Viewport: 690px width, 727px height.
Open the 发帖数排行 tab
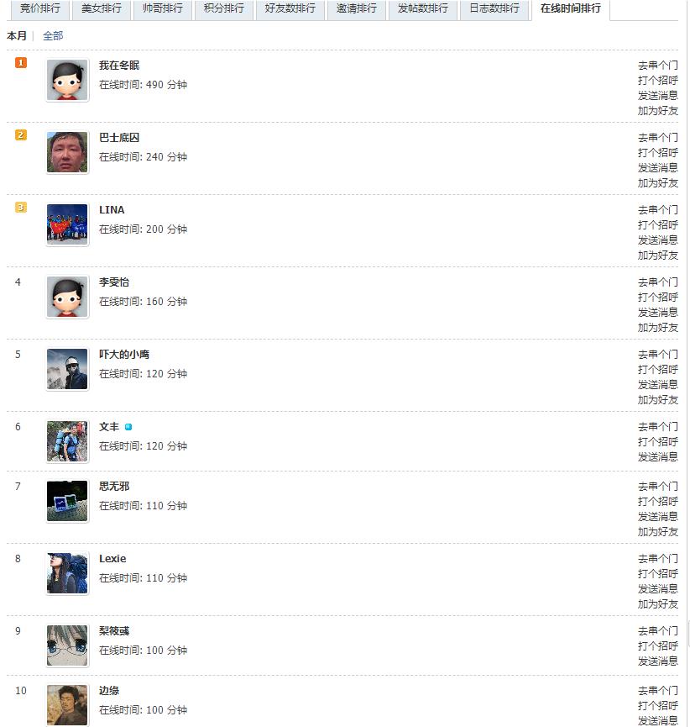[423, 8]
